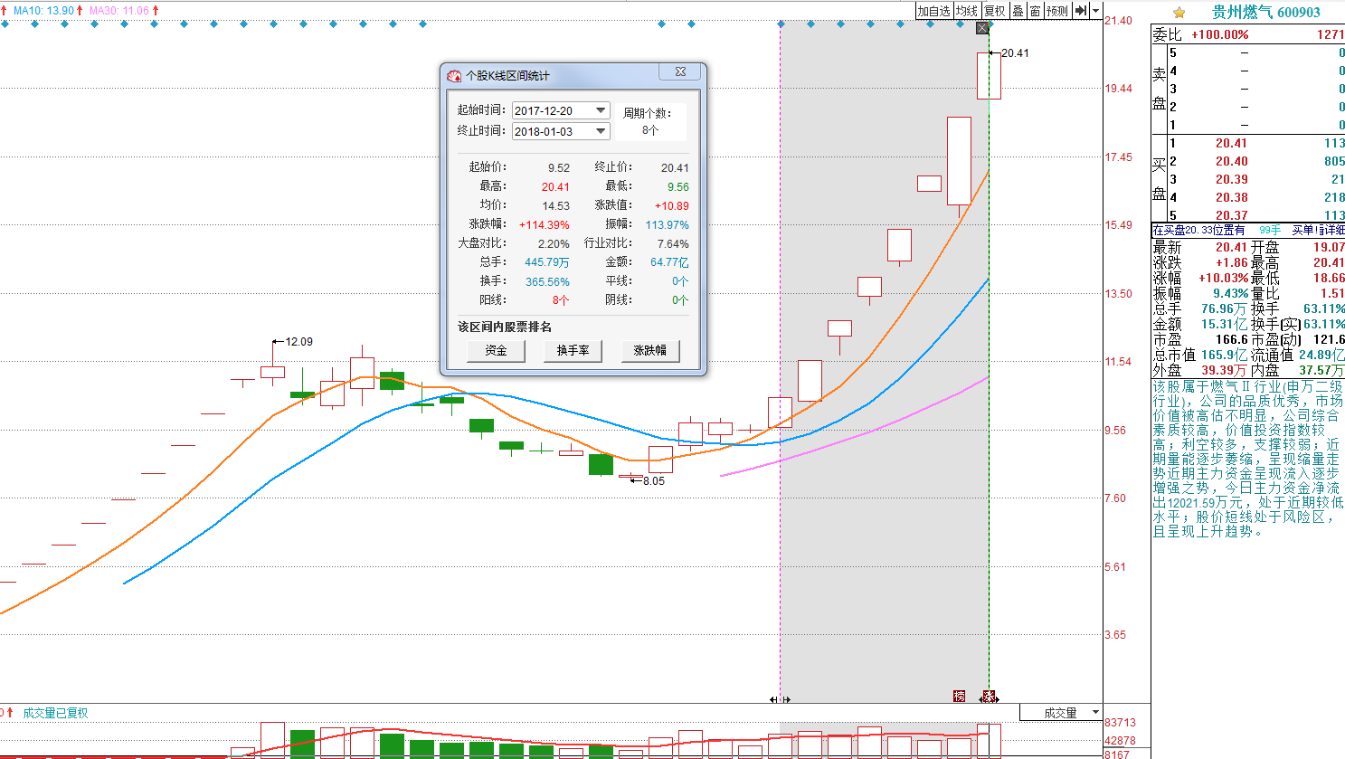Open the chart toolbar overflow dropdown arrow

[1095, 11]
